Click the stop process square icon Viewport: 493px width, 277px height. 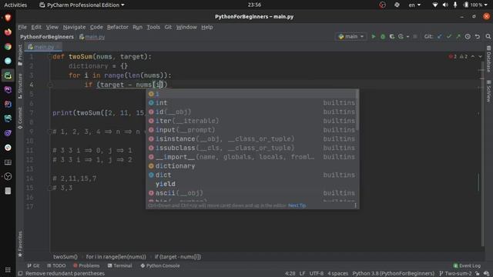[415, 37]
